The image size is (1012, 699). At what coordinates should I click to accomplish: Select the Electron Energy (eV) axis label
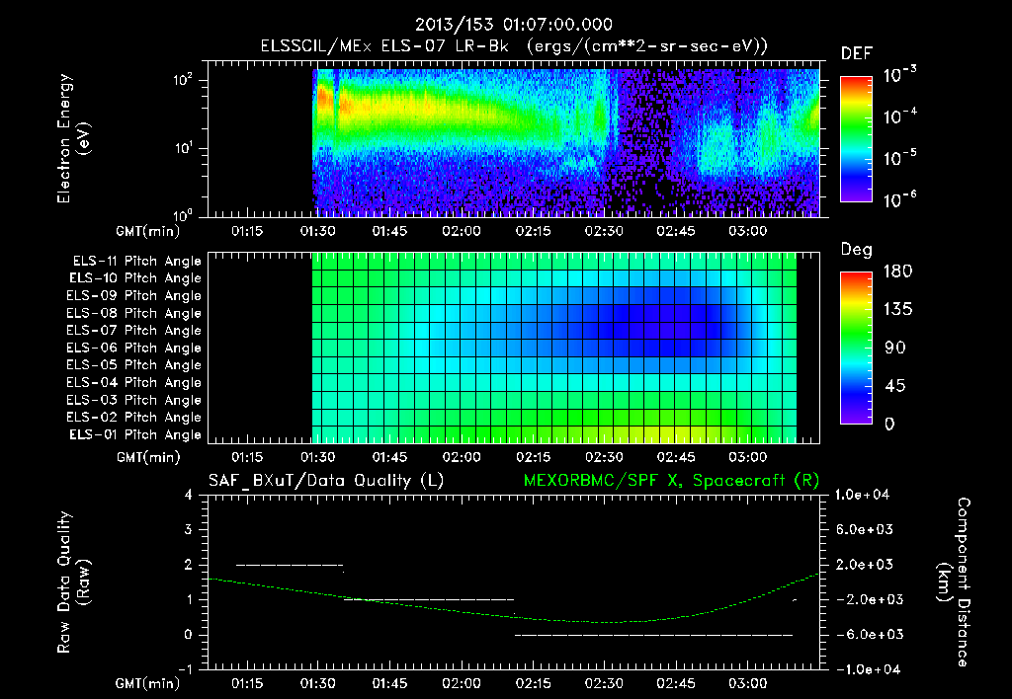(74, 138)
